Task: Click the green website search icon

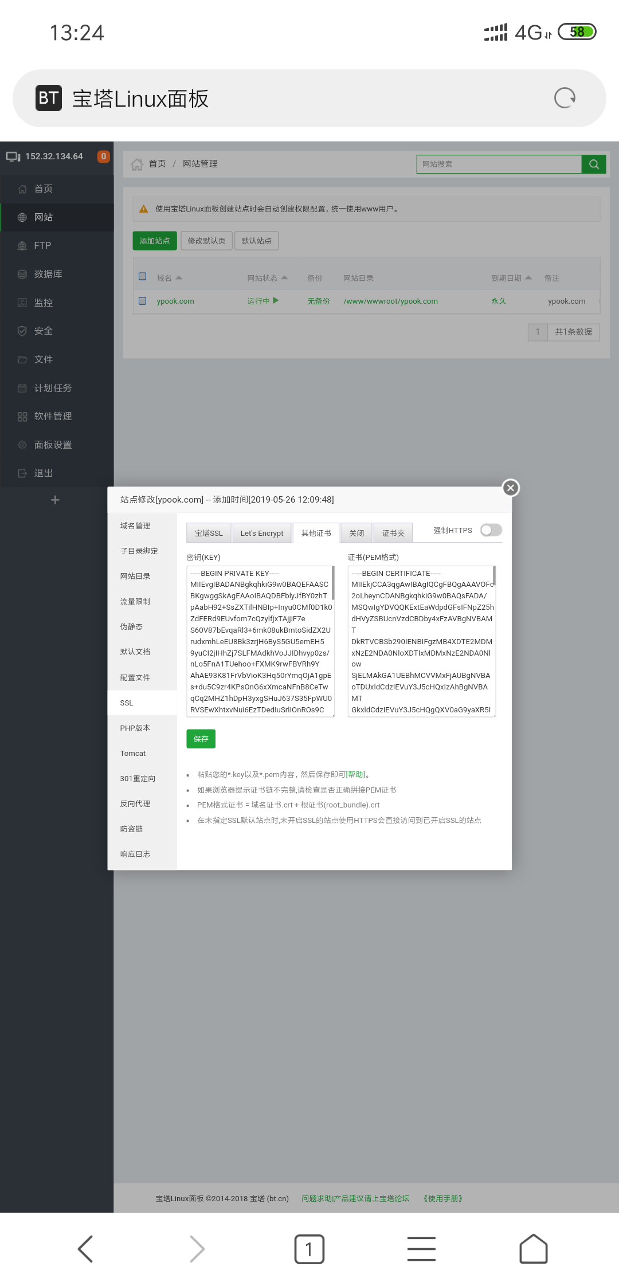Action: 594,164
